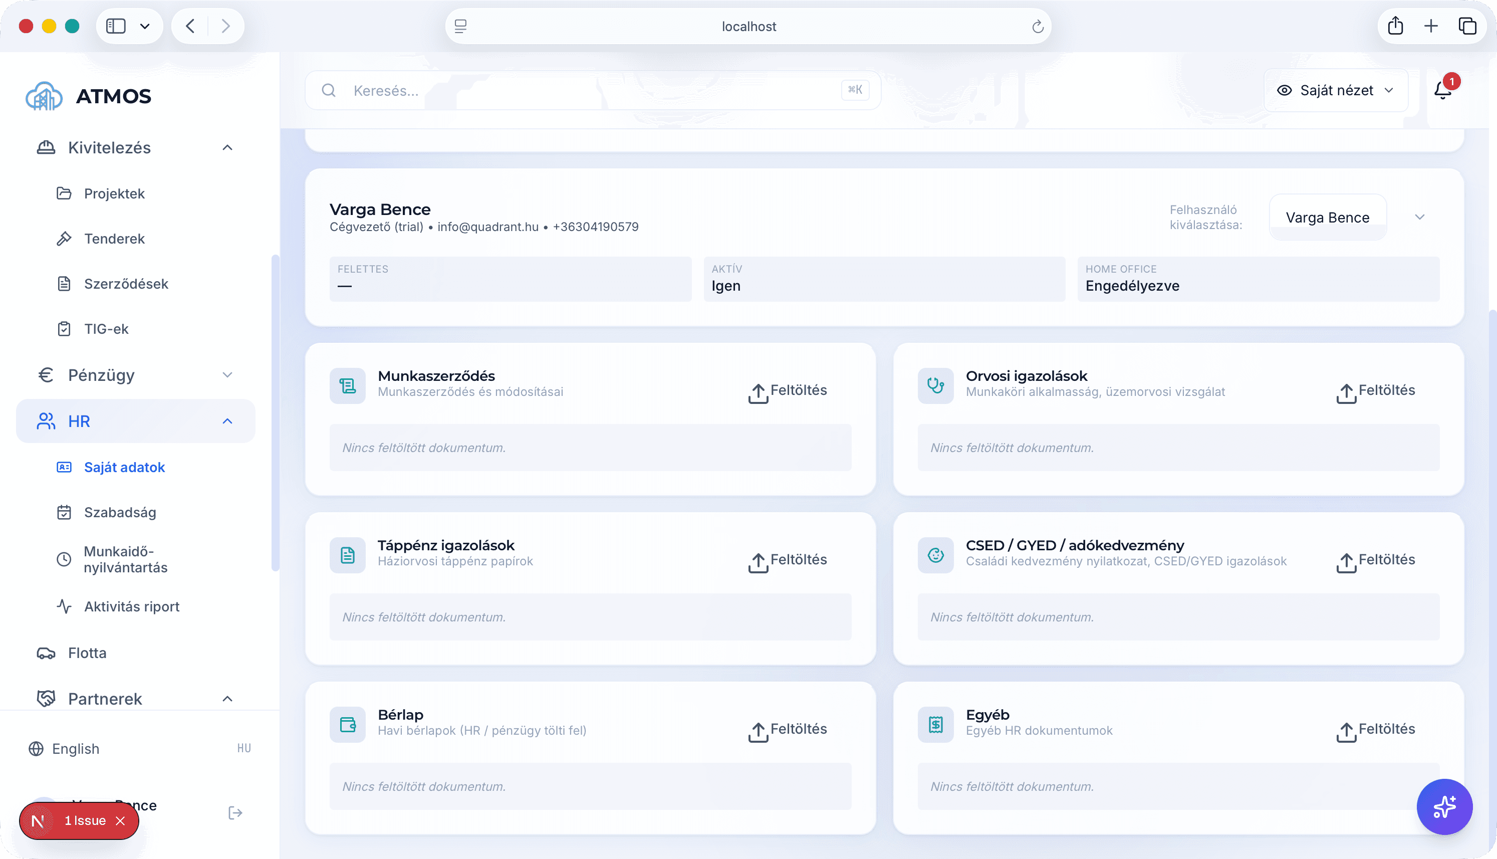Click the HOME OFFICE Engedélyezve field
Viewport: 1497px width, 859px height.
[1258, 279]
